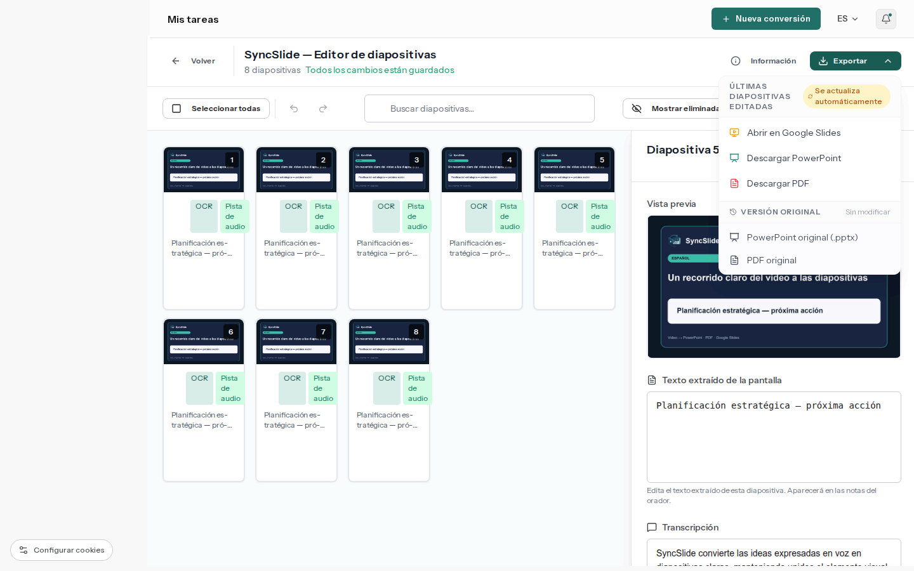Click the OCR tag on slide 2
This screenshot has width=914, height=571.
click(293, 216)
